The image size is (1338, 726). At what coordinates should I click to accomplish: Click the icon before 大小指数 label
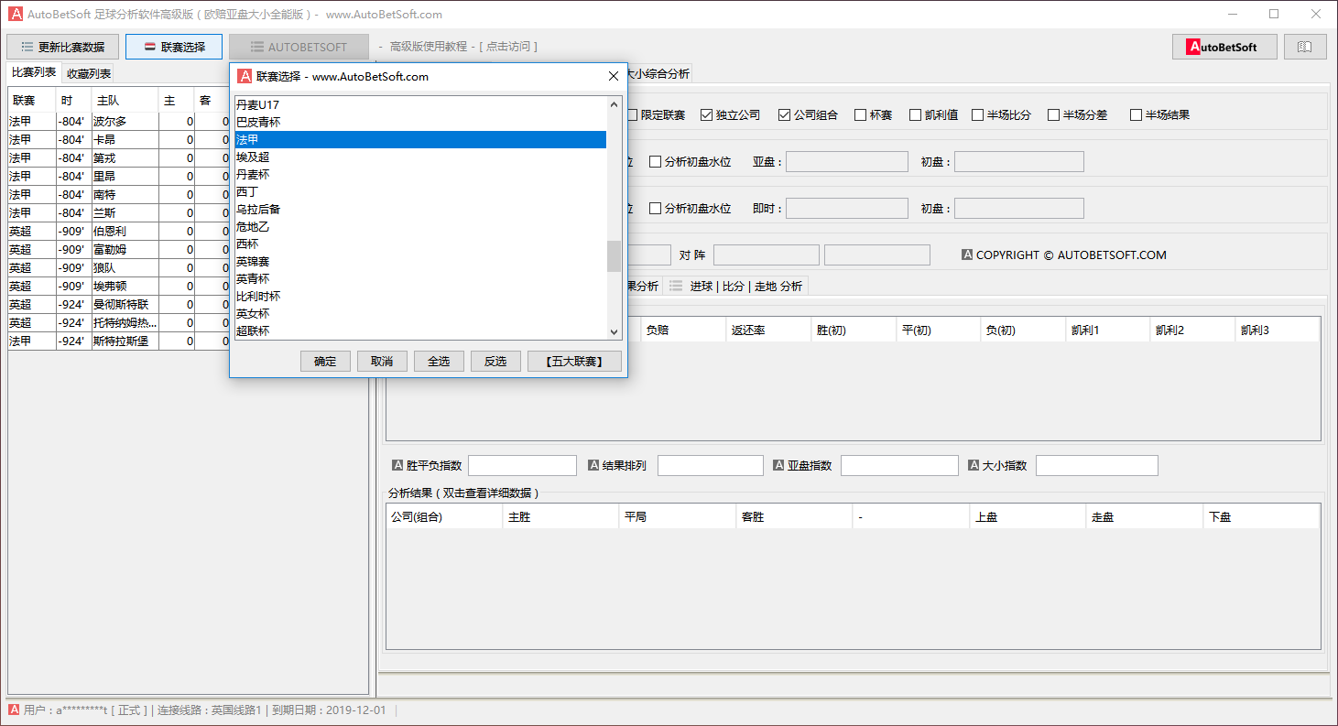click(974, 465)
